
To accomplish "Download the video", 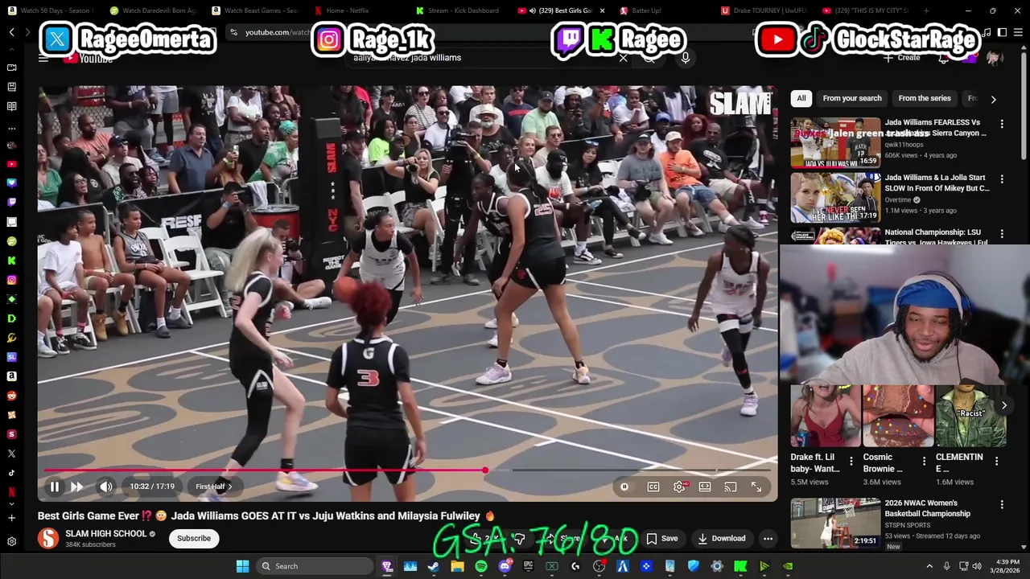I will coord(722,538).
